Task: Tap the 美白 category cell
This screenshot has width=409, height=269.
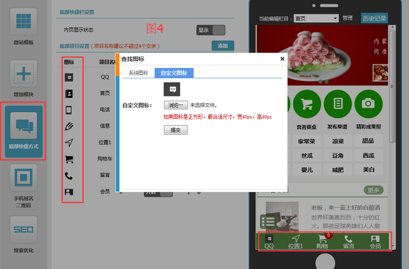Action: point(368,170)
